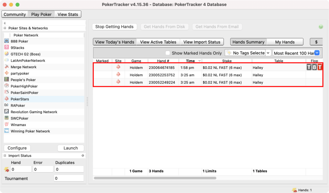
Task: Click the Configure button
Action: pyautogui.click(x=17, y=148)
